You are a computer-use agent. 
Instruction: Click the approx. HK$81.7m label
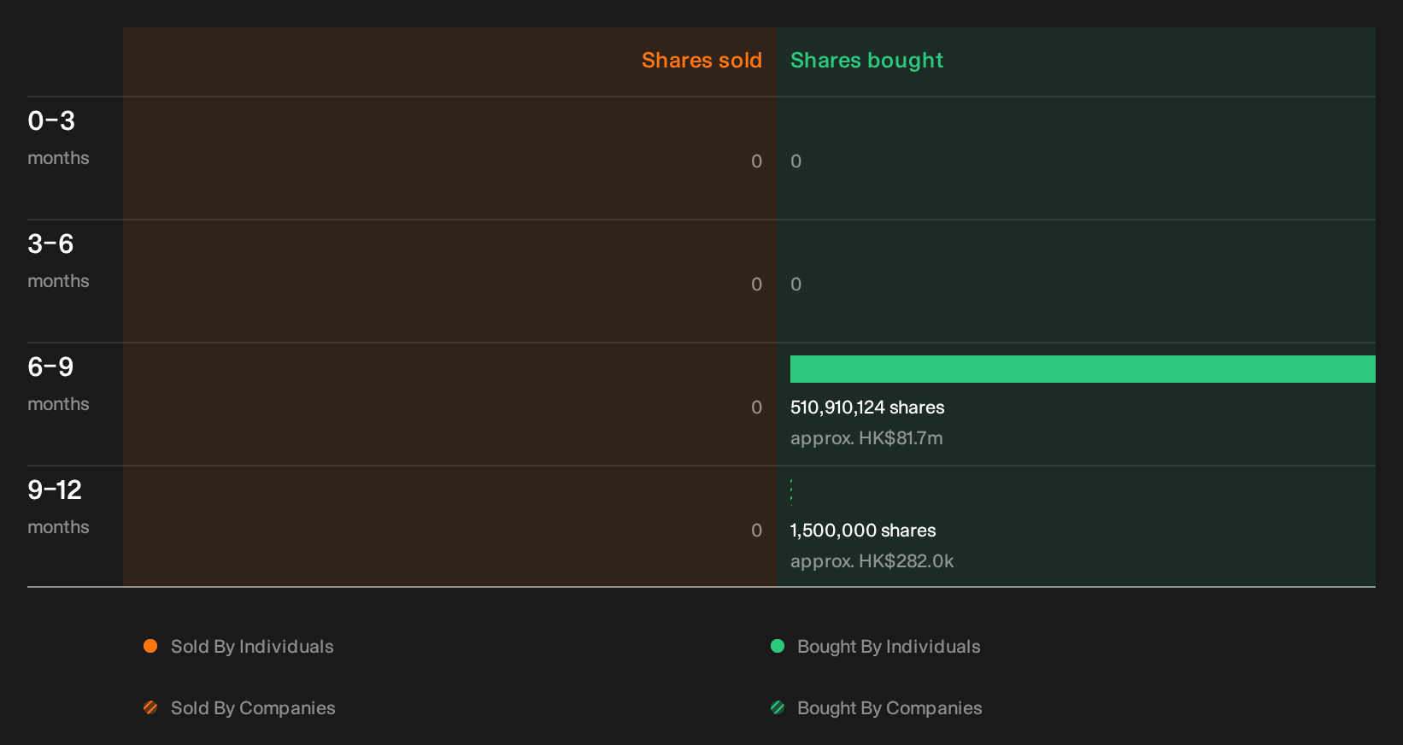866,438
